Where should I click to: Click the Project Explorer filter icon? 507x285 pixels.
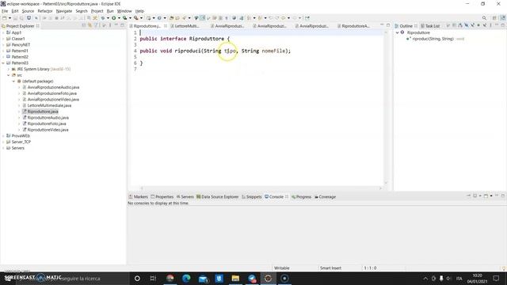[x=97, y=25]
